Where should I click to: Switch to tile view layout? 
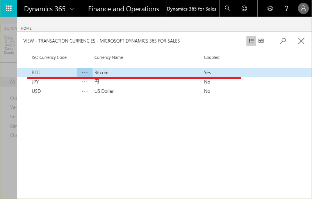point(261,41)
